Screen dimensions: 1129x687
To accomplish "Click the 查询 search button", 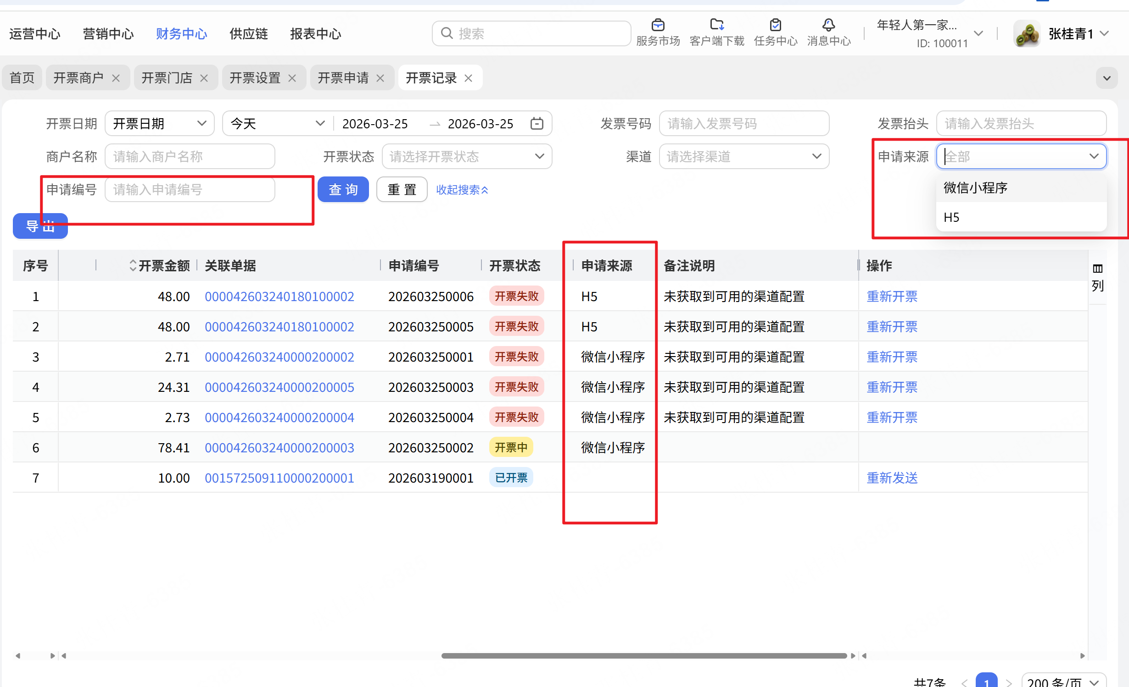I will (343, 190).
